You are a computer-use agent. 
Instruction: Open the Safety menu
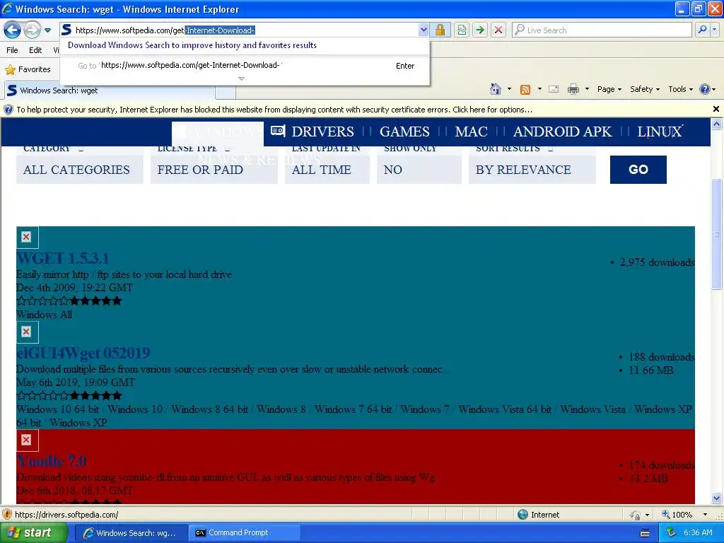point(645,89)
